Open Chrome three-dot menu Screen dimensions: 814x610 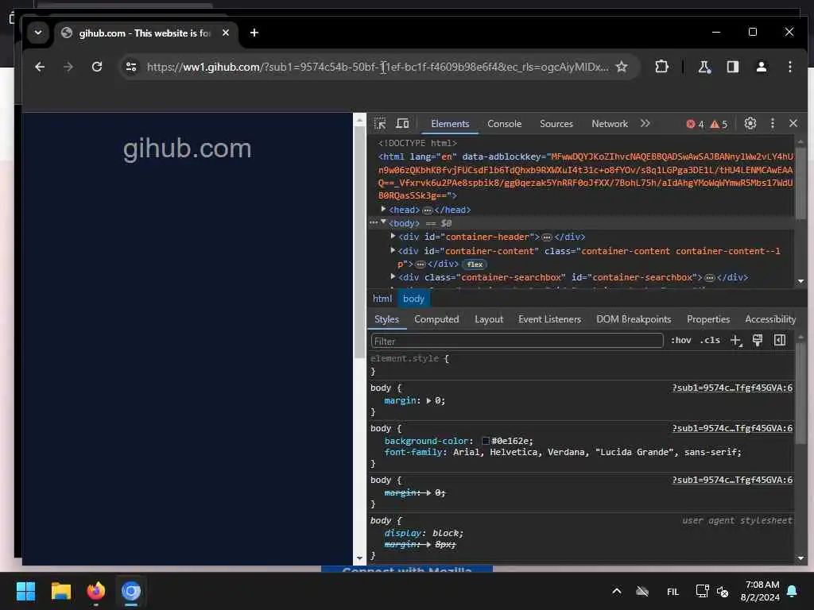pos(789,67)
